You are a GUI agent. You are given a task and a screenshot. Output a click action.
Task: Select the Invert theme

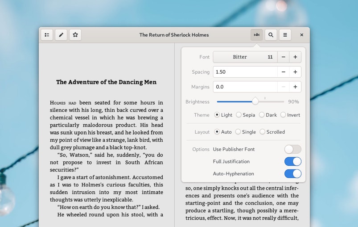tap(290, 115)
